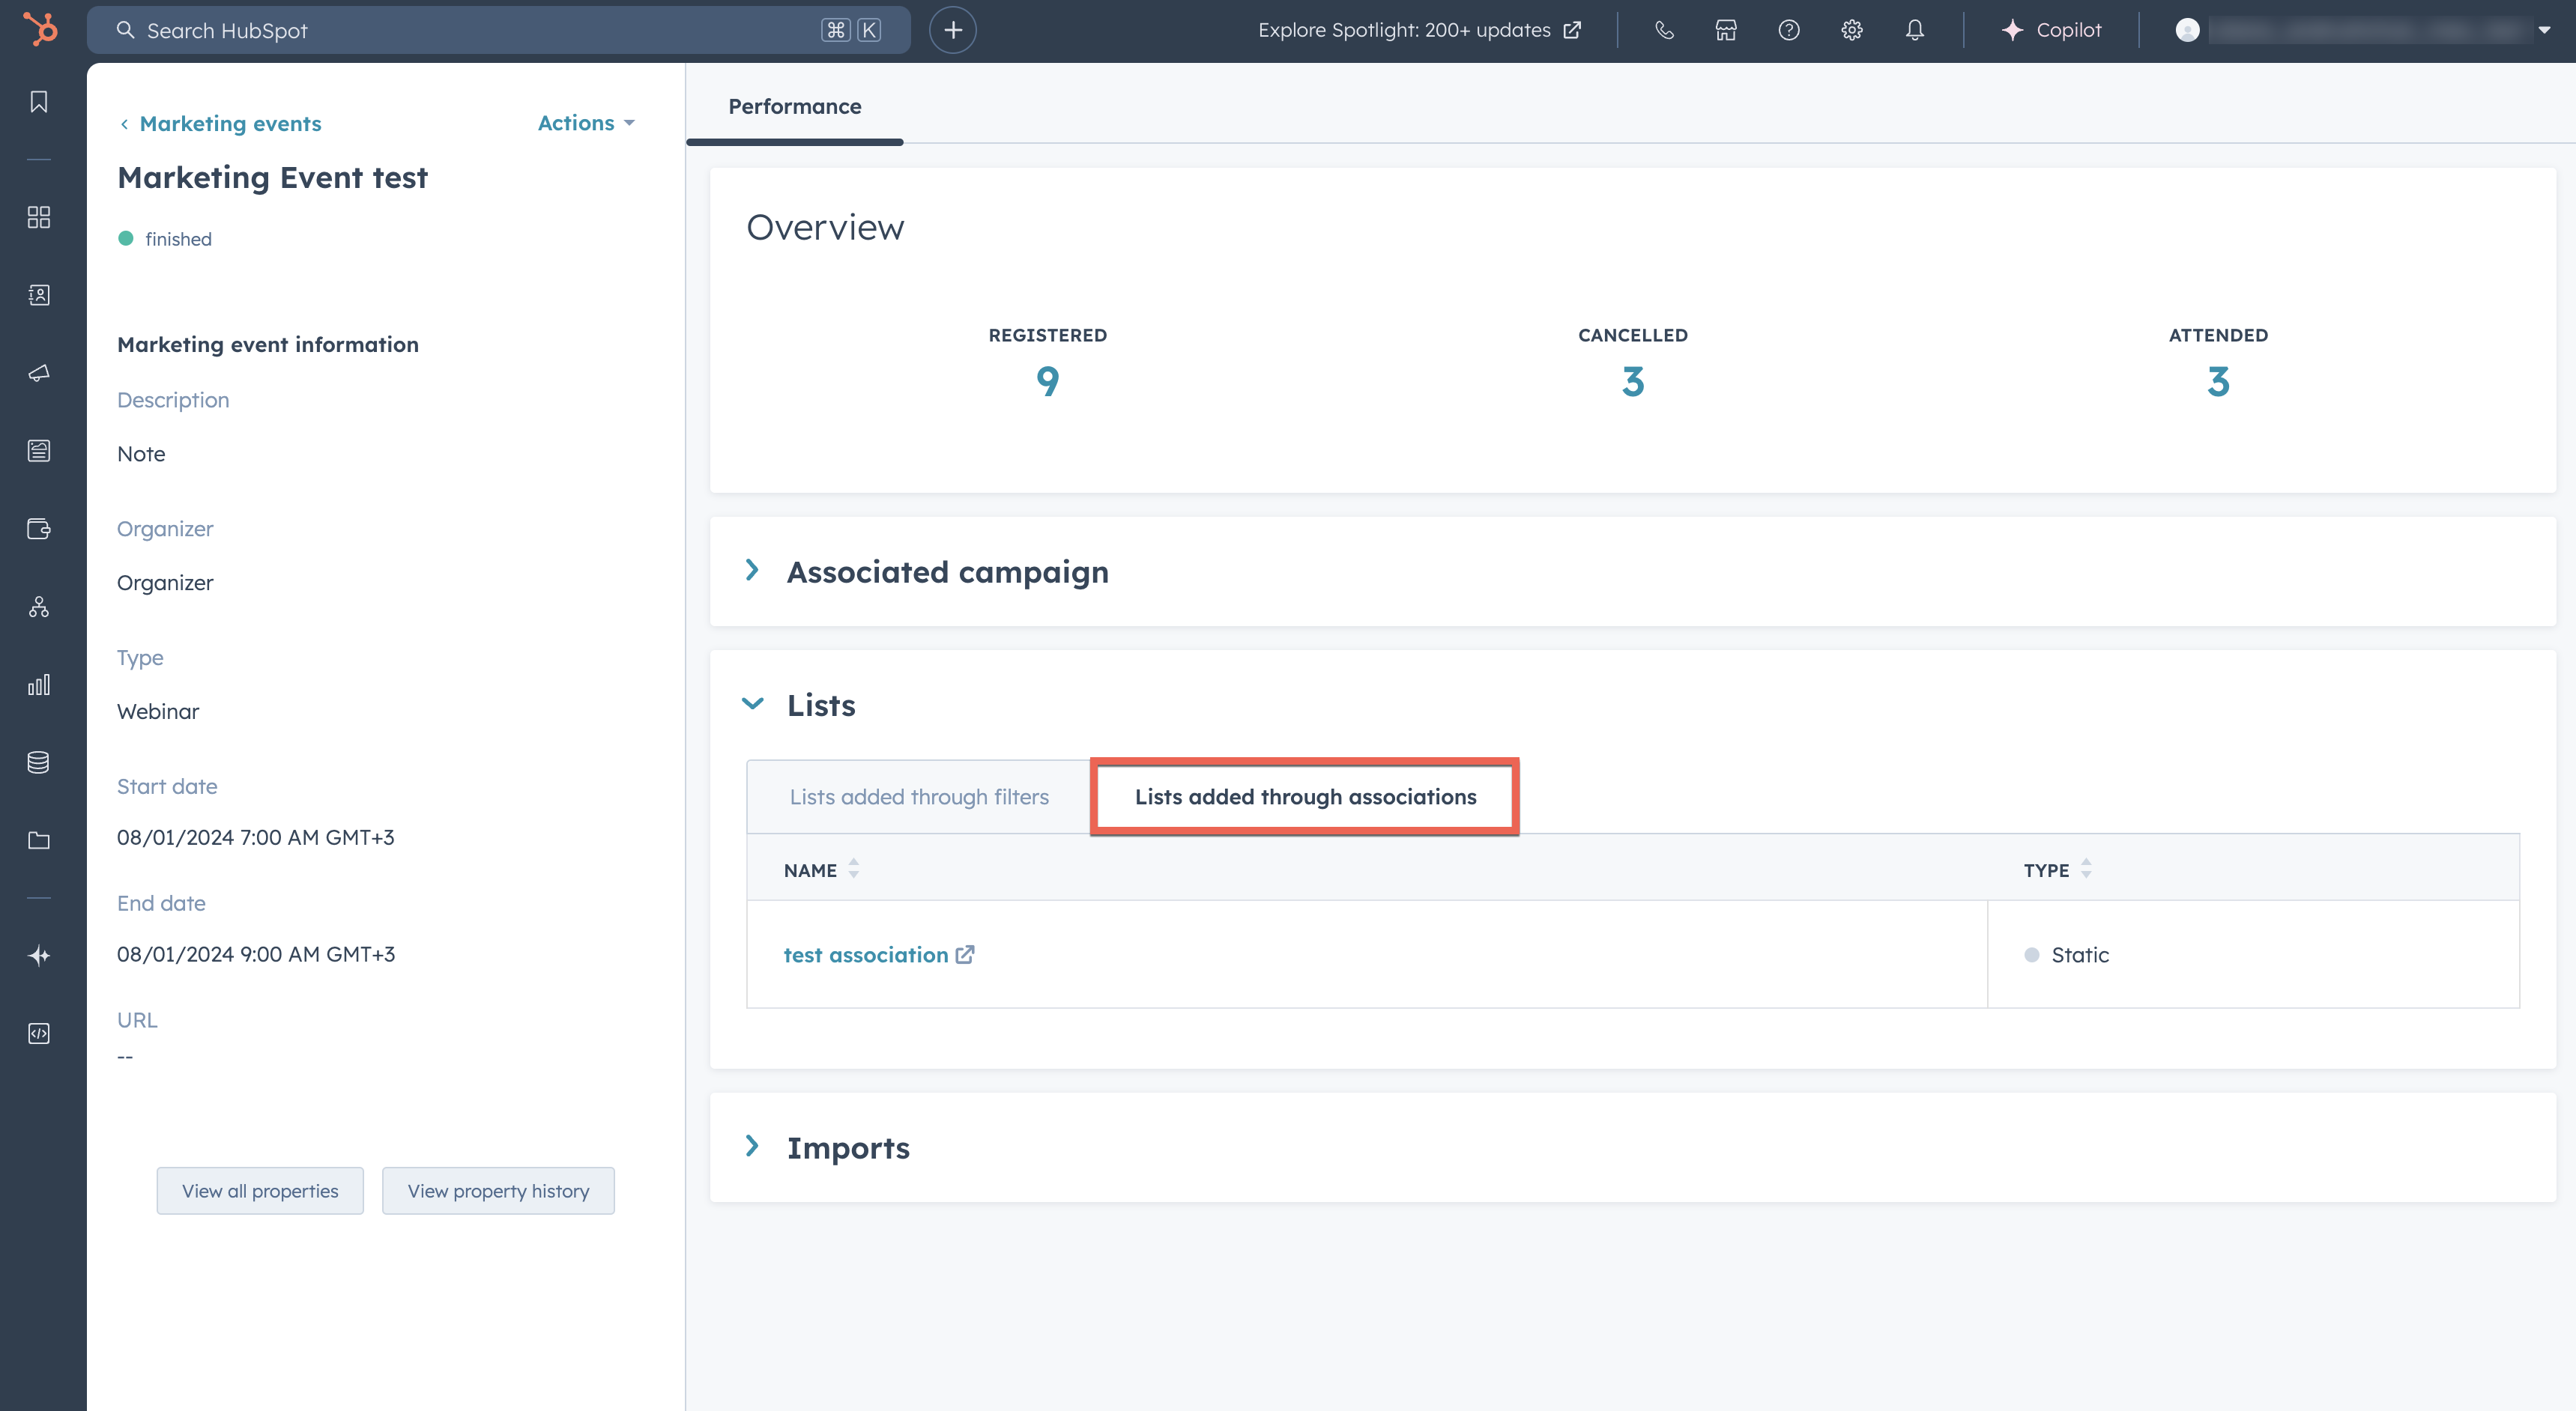
Task: Open Reporting bar chart sidebar icon
Action: click(x=39, y=685)
